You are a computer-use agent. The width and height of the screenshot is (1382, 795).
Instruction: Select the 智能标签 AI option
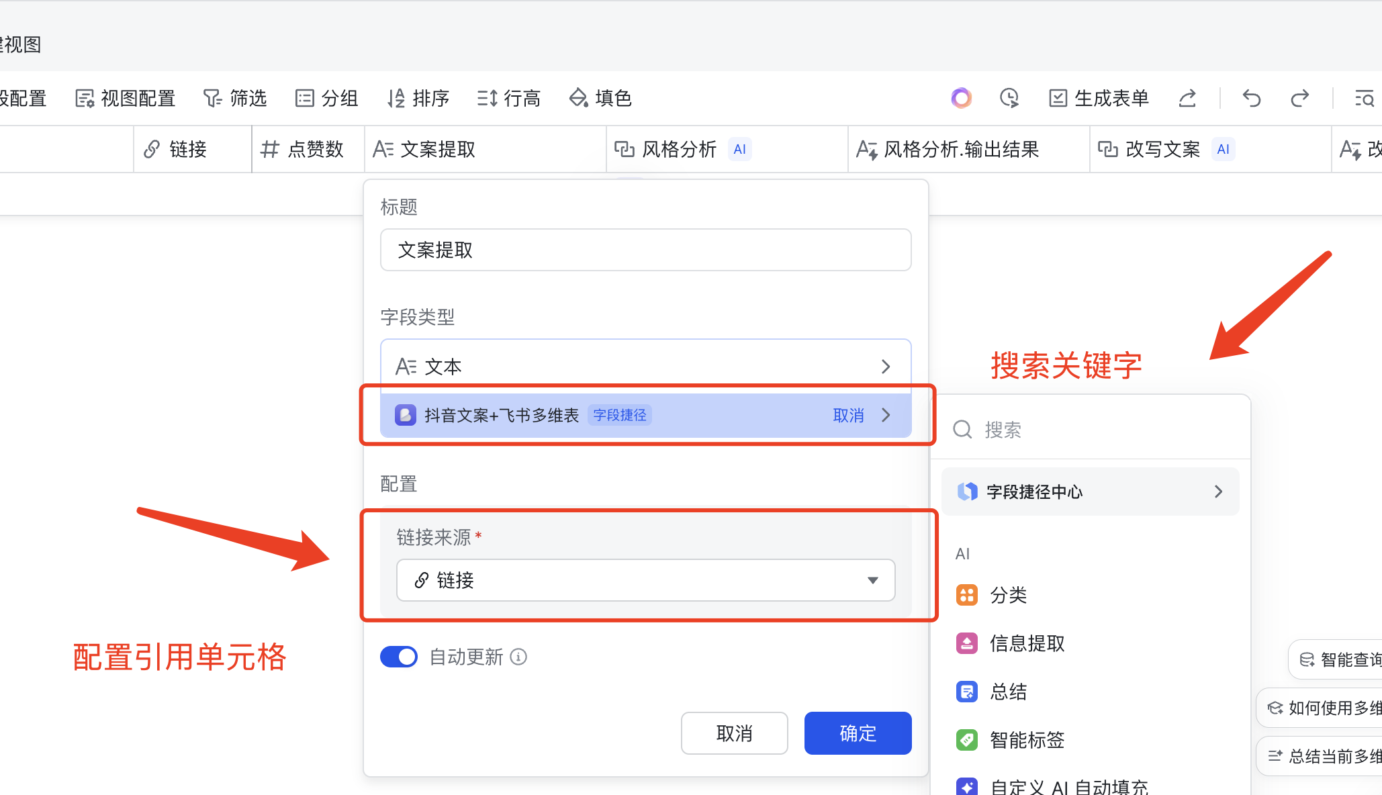click(x=1091, y=740)
